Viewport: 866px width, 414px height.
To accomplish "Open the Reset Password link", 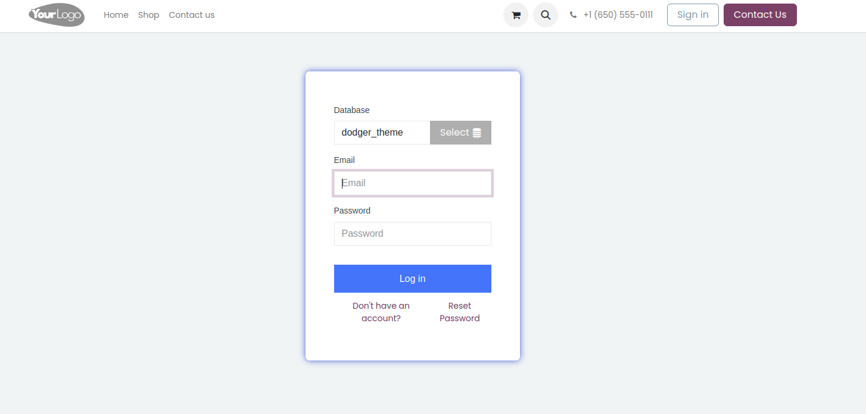I will click(x=460, y=312).
